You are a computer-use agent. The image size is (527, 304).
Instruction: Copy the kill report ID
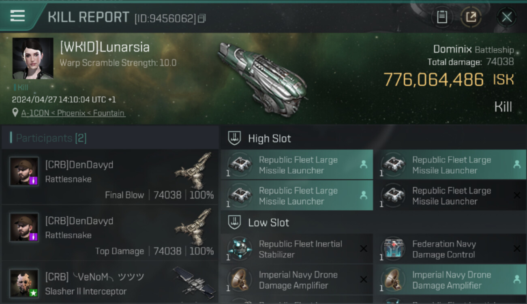tap(202, 18)
